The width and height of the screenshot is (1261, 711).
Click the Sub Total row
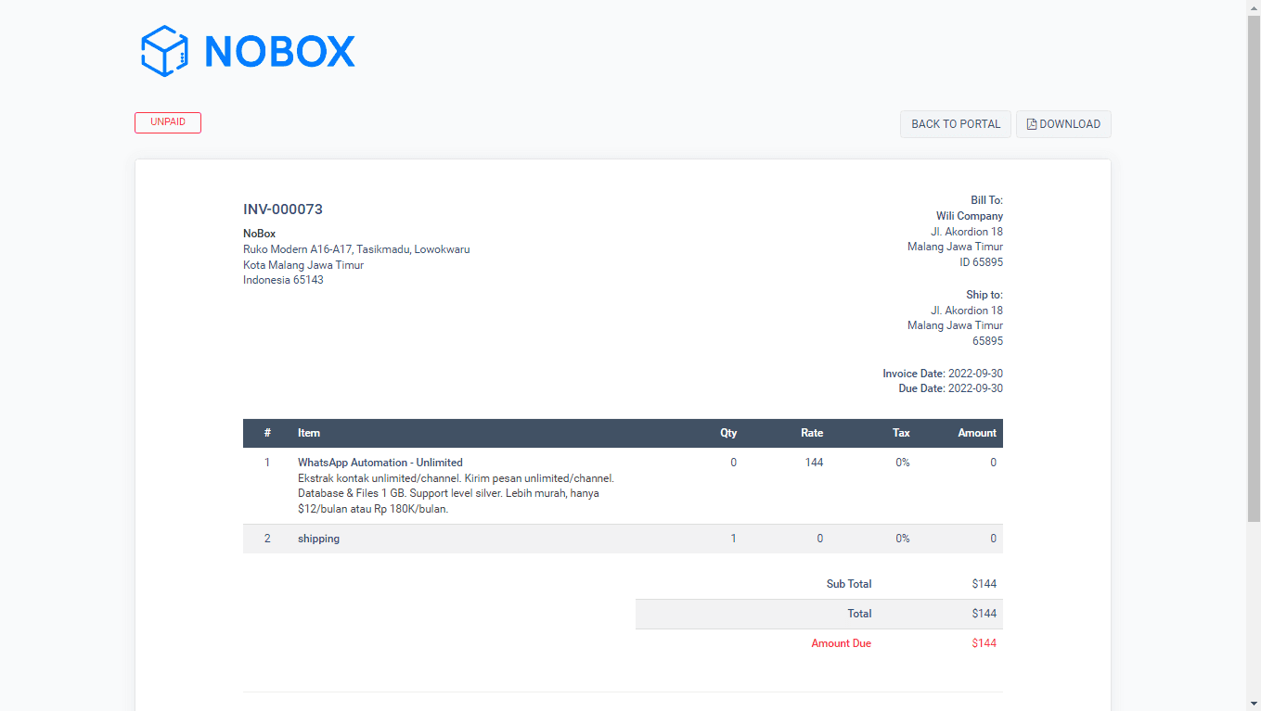coord(848,584)
